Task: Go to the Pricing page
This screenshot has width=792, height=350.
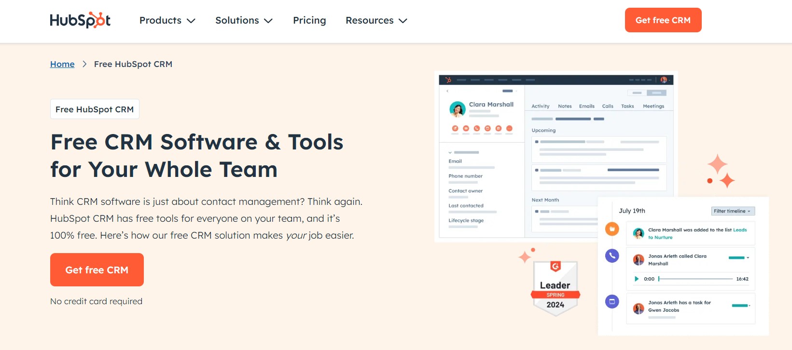Action: 309,20
